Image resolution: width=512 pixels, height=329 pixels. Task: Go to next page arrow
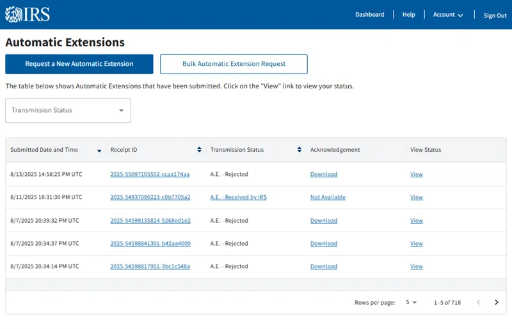(x=497, y=302)
